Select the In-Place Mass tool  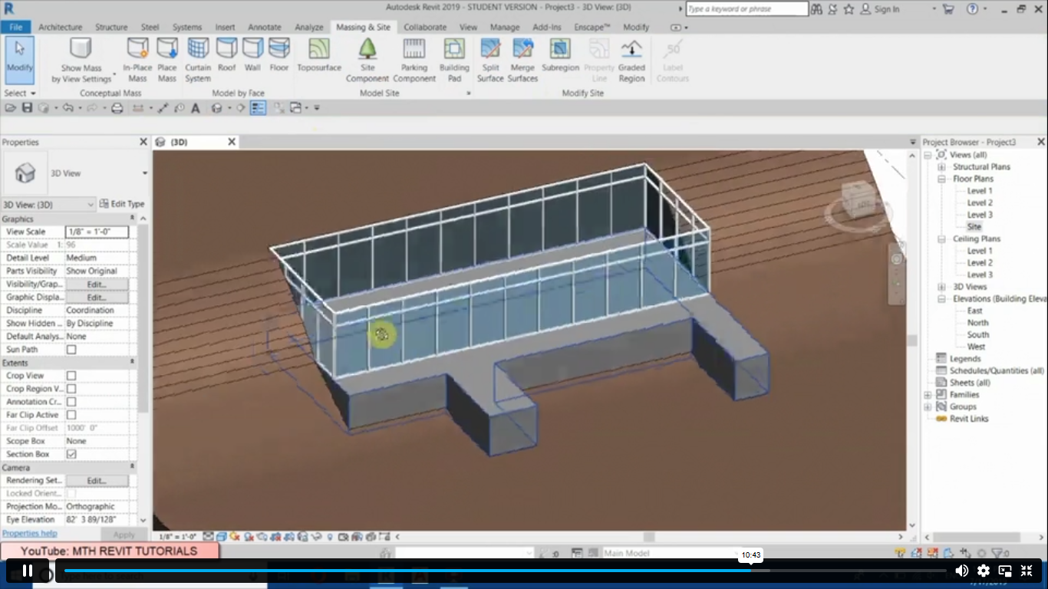click(x=138, y=58)
